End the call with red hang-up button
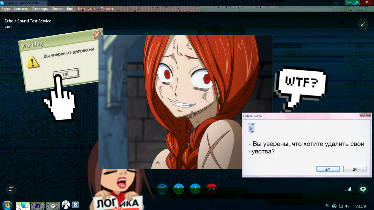The image size is (374, 210). 212,189
